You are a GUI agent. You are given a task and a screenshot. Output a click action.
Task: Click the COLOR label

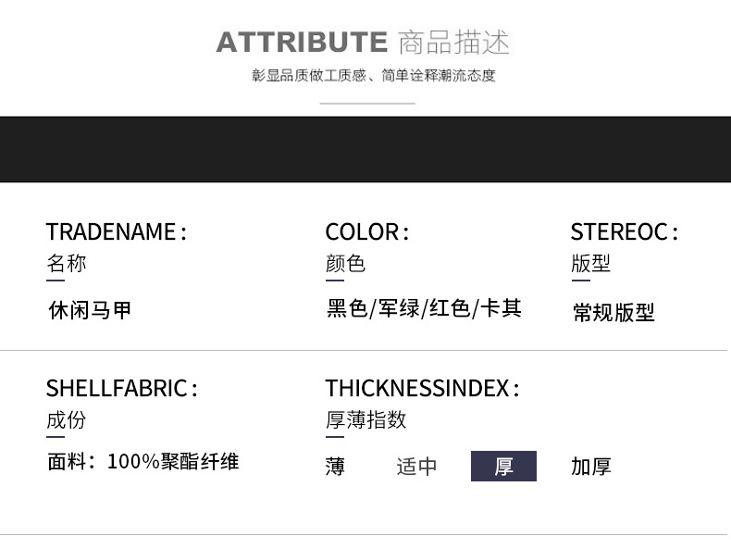366,231
